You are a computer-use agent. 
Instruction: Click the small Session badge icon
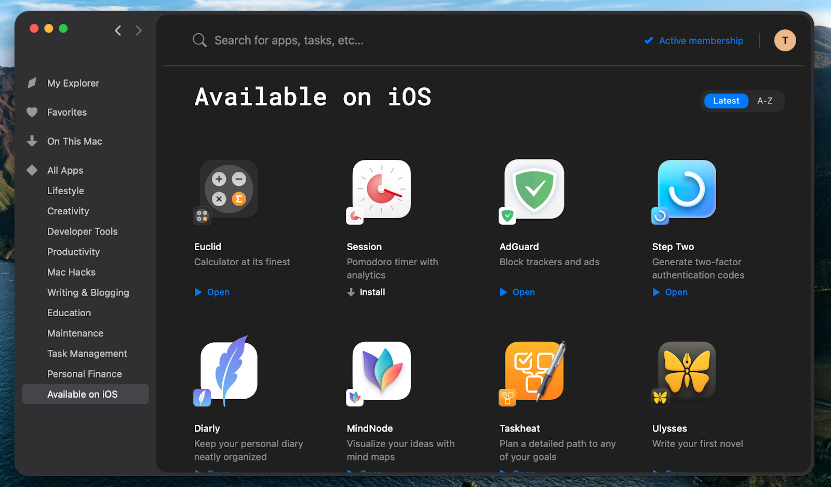[355, 216]
